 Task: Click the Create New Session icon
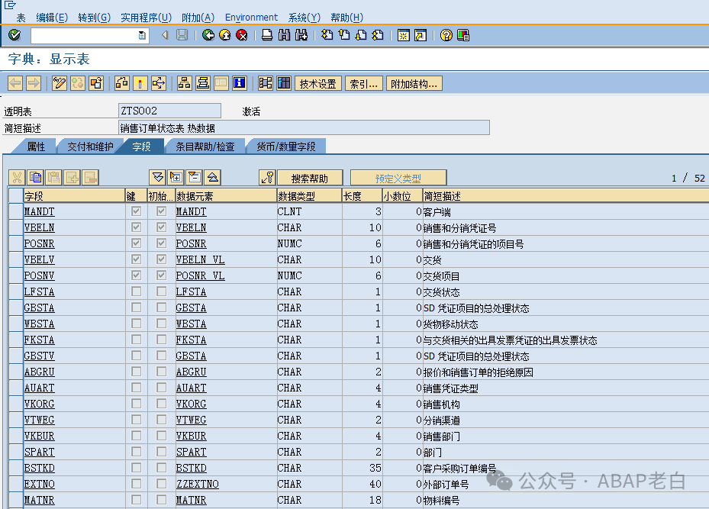tap(403, 35)
